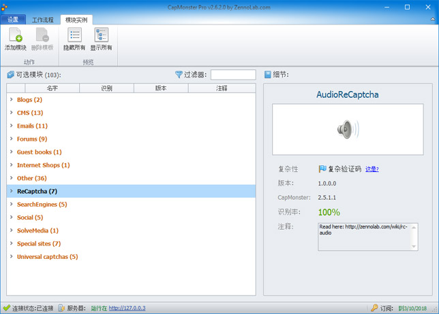Screen dimensions: 439x314
Task: Click inside the filter (过滤器) text field
Action: (233, 75)
